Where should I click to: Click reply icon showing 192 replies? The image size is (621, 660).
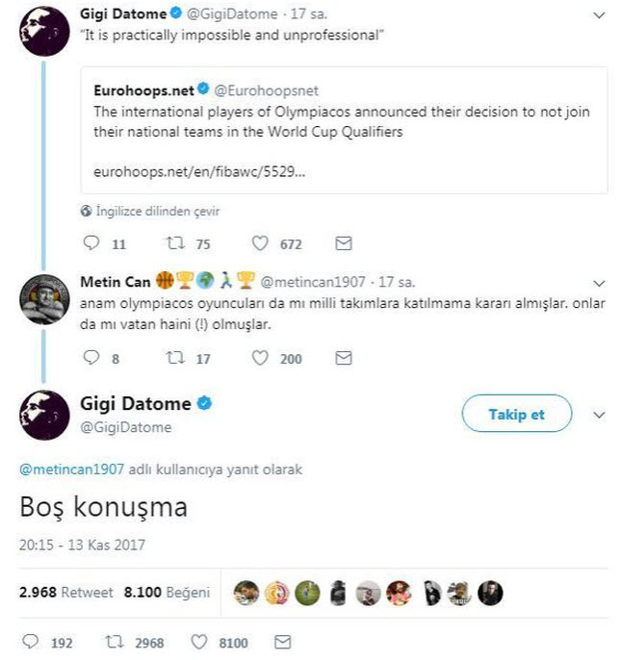tap(31, 642)
